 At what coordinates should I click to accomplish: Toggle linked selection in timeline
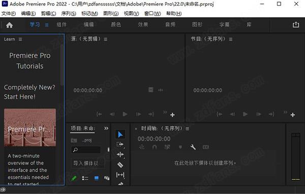pyautogui.click(x=167, y=147)
